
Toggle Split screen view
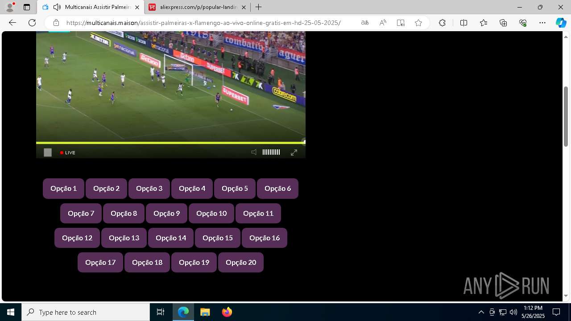[x=463, y=23]
